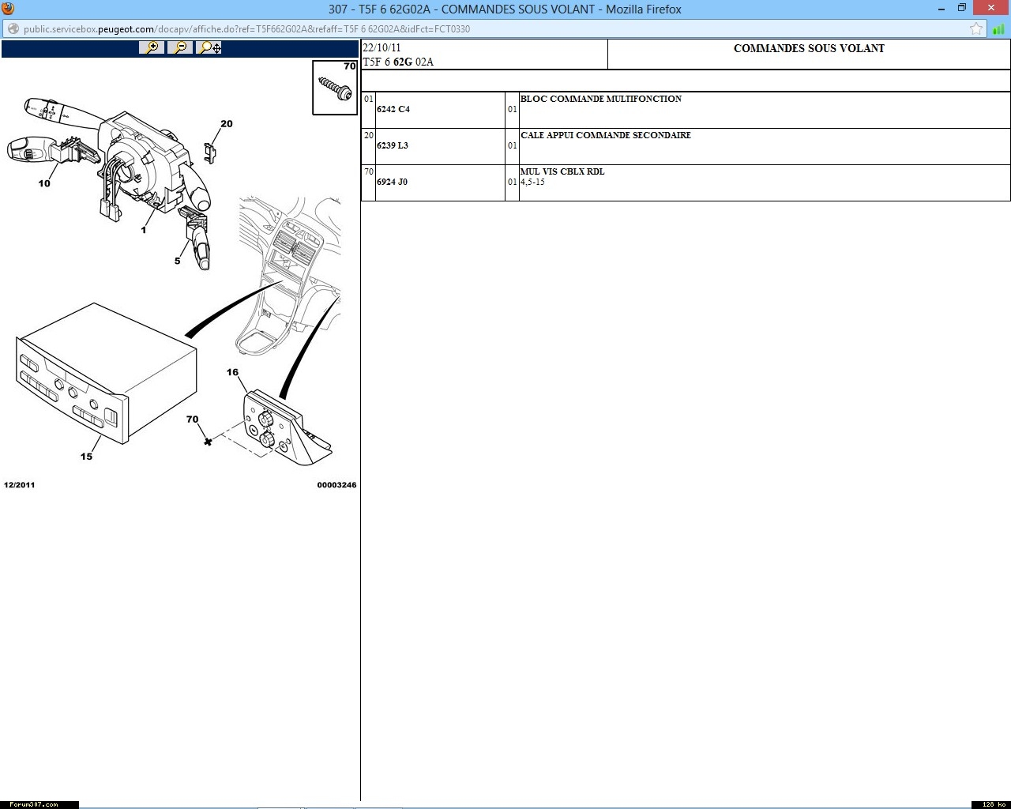Select the zoom and pan tool icon
This screenshot has height=809, width=1011.
coord(209,47)
